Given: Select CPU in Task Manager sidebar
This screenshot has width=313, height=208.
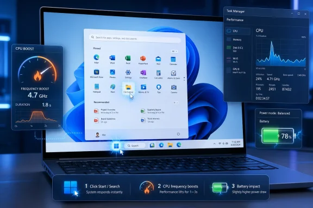Looking at the screenshot, I should tap(238, 31).
